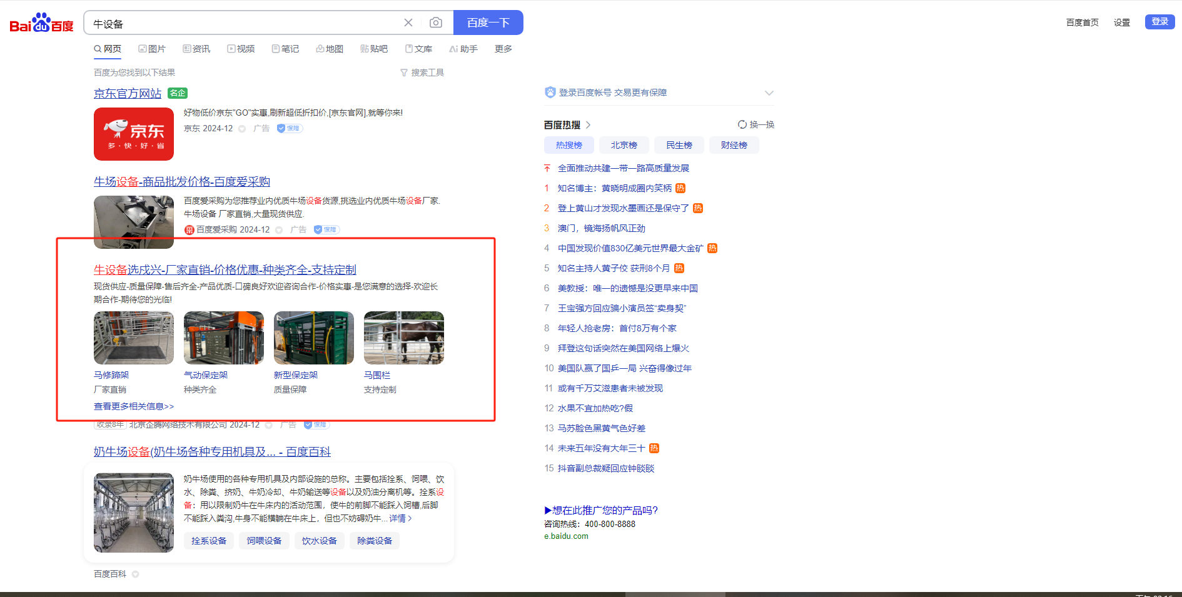Open the 更多 search categories menu
This screenshot has width=1182, height=597.
pyautogui.click(x=503, y=49)
